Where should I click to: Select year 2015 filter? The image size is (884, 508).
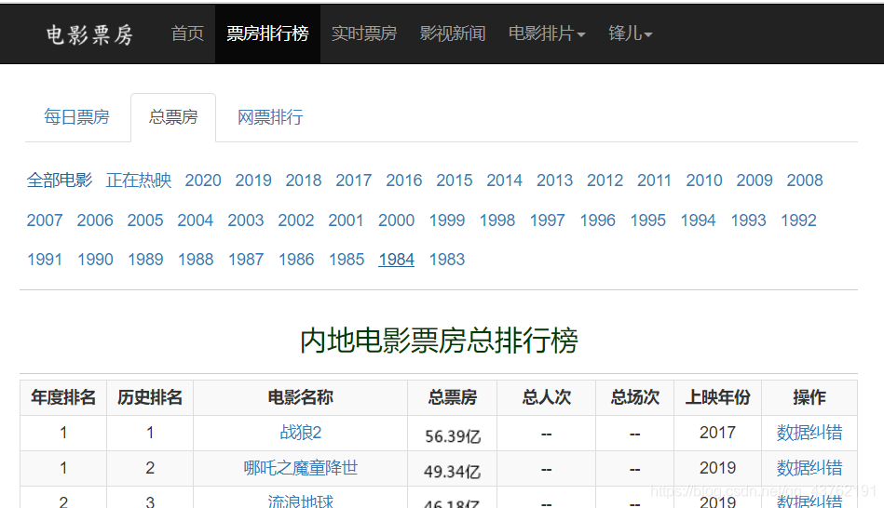pyautogui.click(x=454, y=180)
